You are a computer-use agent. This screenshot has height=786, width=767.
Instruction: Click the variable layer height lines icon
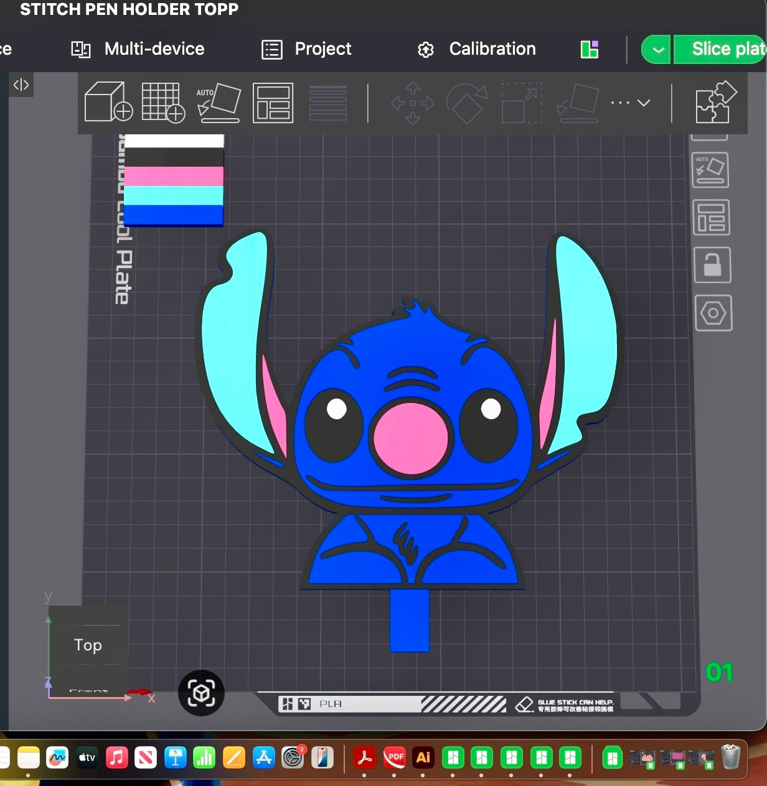[328, 103]
